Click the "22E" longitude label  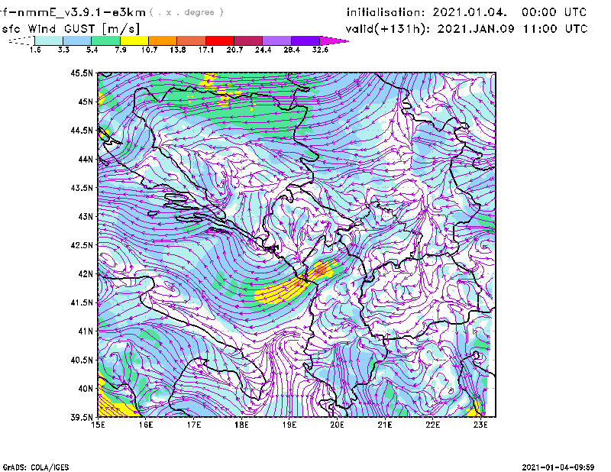pos(433,425)
